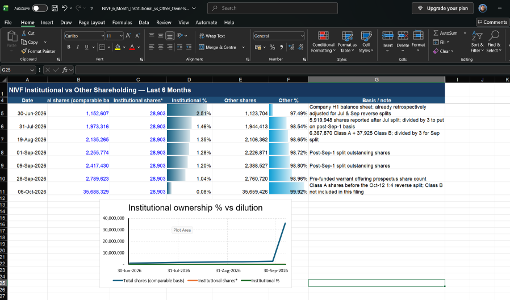This screenshot has height=300, width=510.
Task: Toggle the AutoSave switch
Action: (40, 8)
